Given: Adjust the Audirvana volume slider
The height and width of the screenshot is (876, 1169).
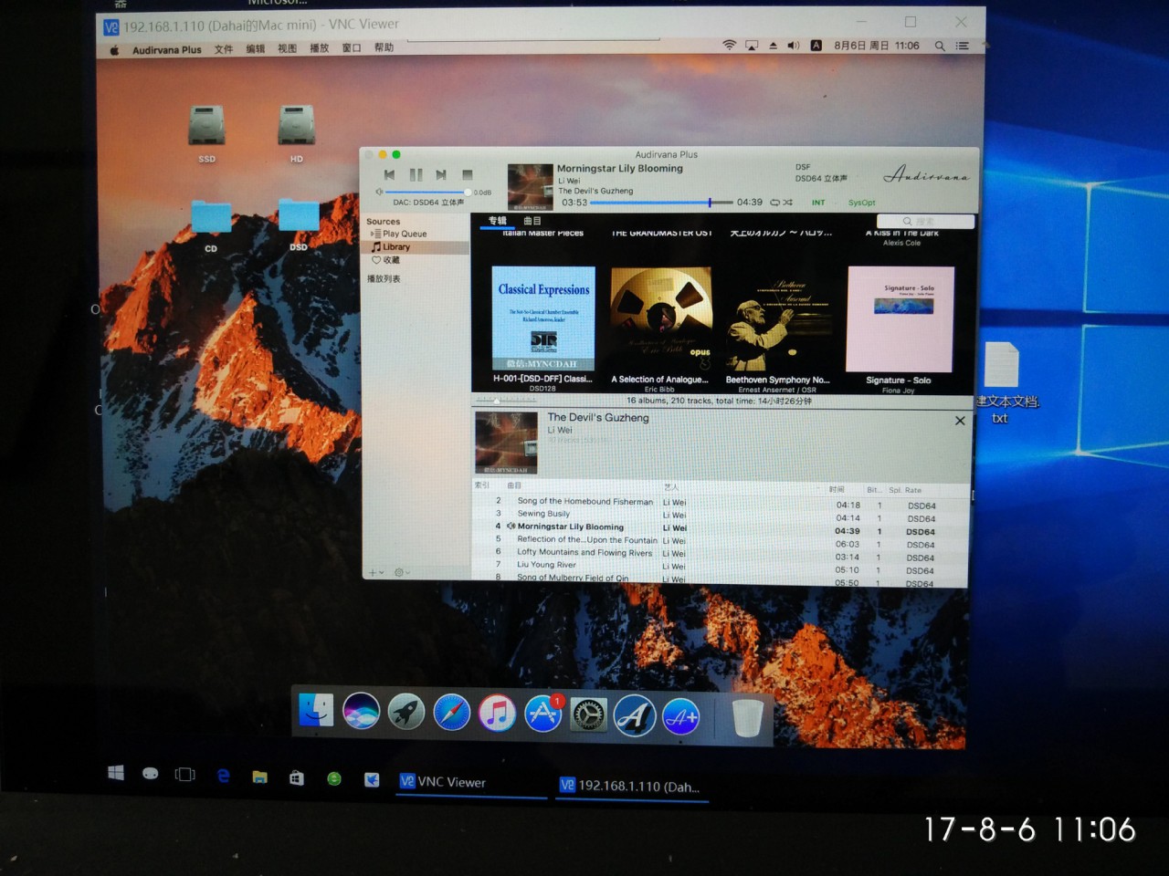Looking at the screenshot, I should (427, 192).
